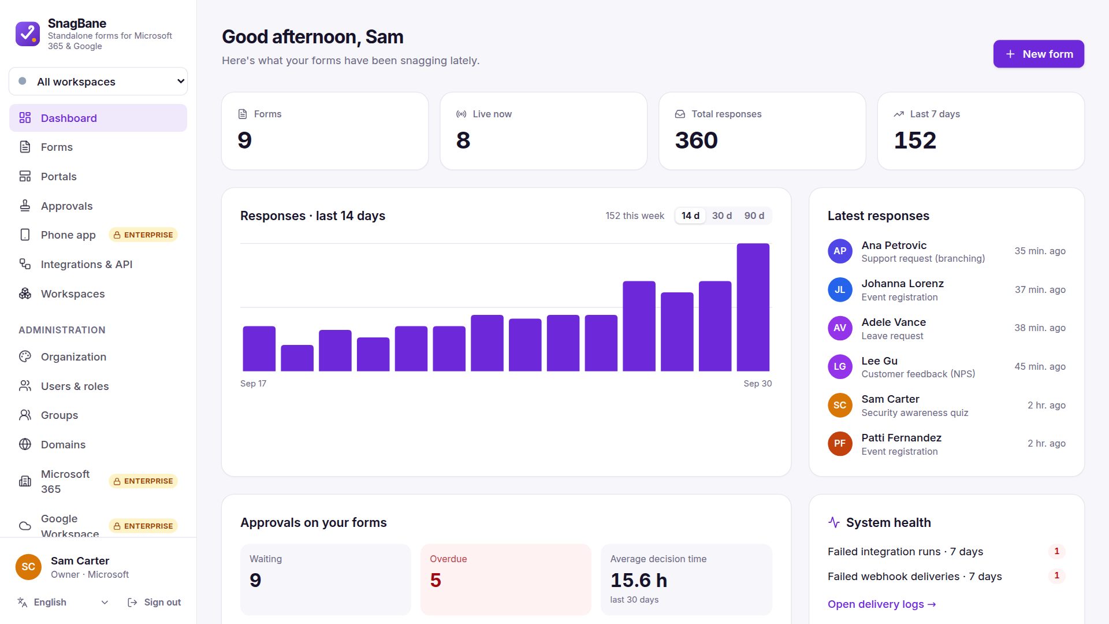Viewport: 1109px width, 624px height.
Task: Switch chart range to 90 d
Action: click(x=754, y=216)
